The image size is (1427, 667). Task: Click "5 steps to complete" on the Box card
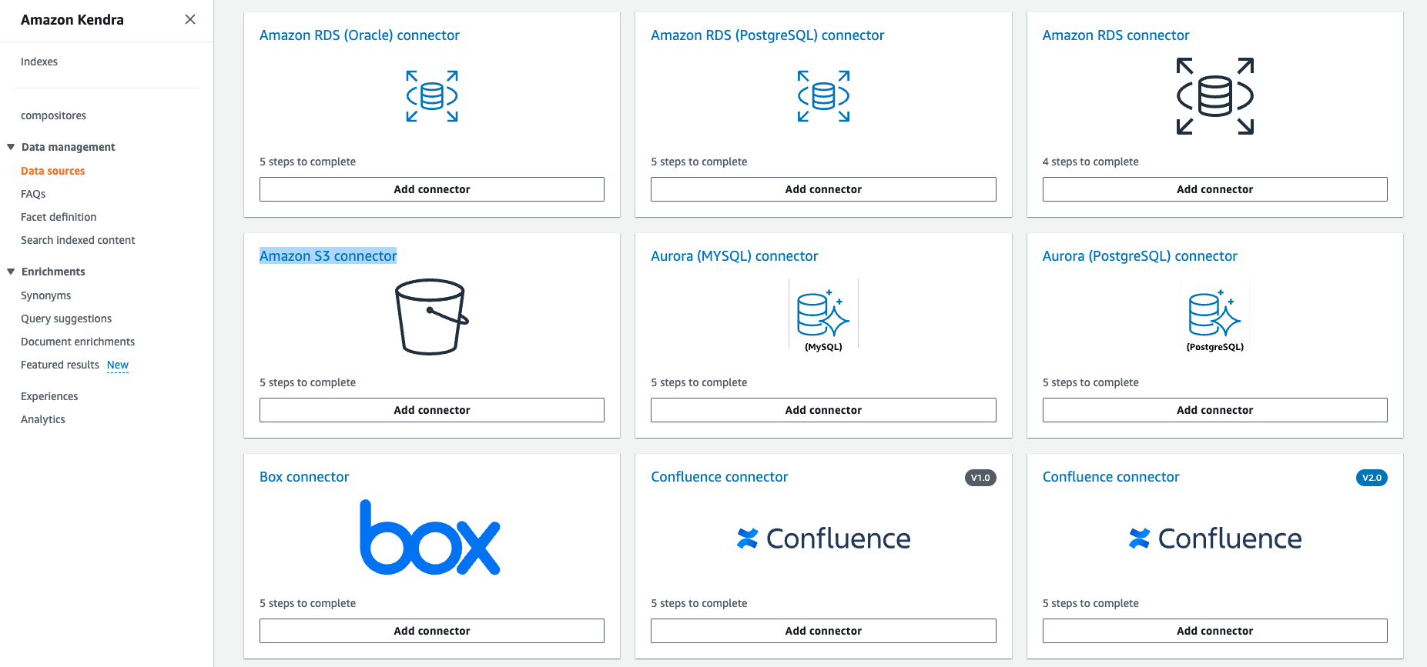tap(307, 603)
